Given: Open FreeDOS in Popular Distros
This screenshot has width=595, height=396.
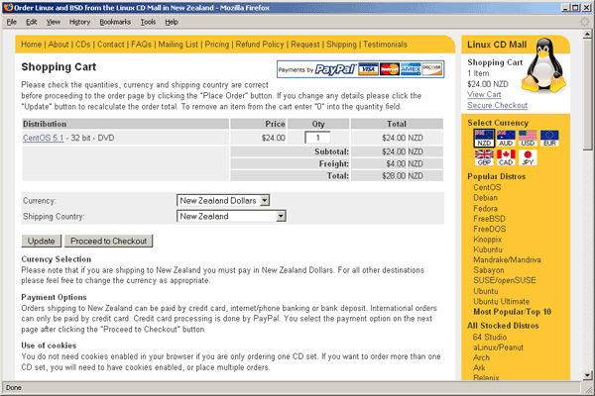Looking at the screenshot, I should click(490, 229).
